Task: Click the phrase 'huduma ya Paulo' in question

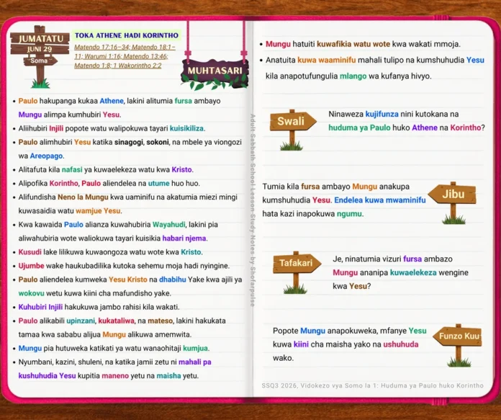Action: 359,128
